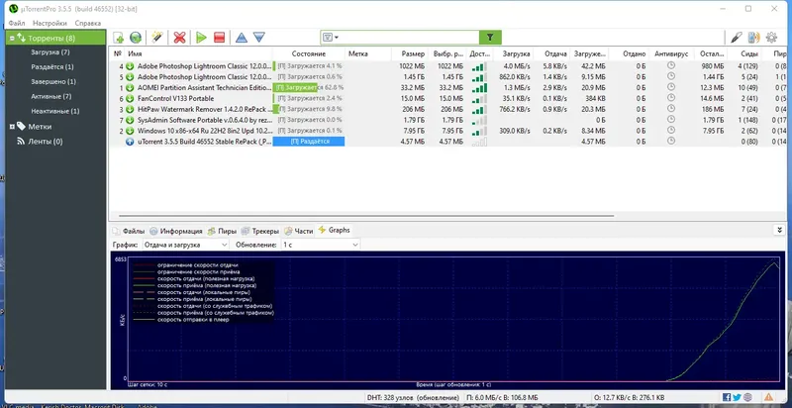The width and height of the screenshot is (792, 408).
Task: Collapse the detail pane with the chevron
Action: 781,231
